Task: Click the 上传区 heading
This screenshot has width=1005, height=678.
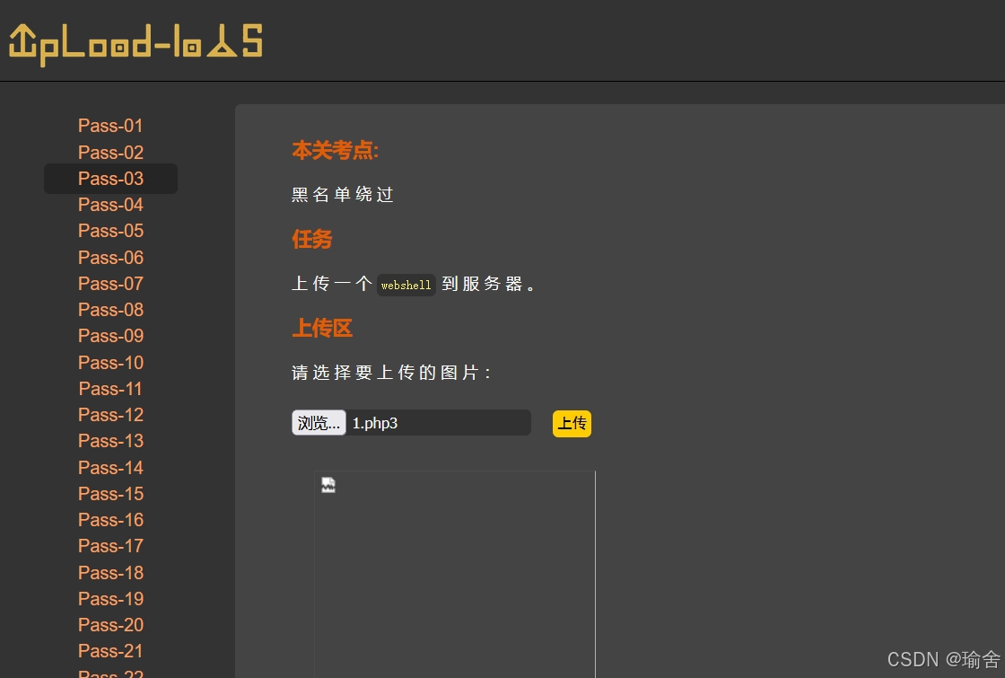Action: coord(322,328)
